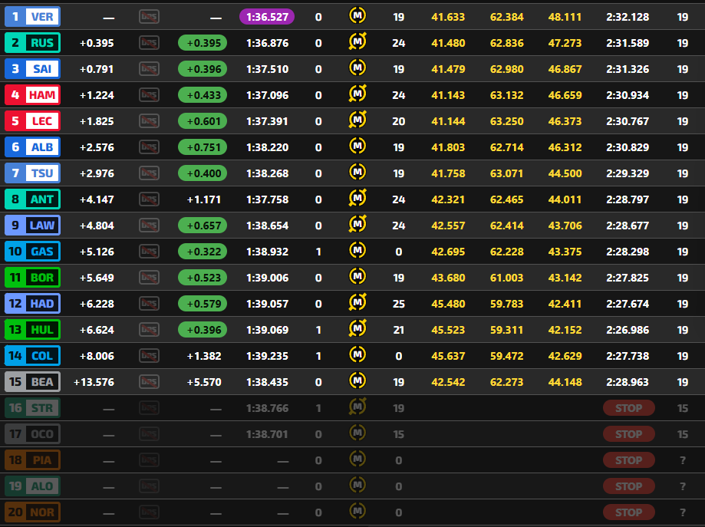Click the medium tyre icon in LEC row
The width and height of the screenshot is (705, 527).
click(357, 120)
